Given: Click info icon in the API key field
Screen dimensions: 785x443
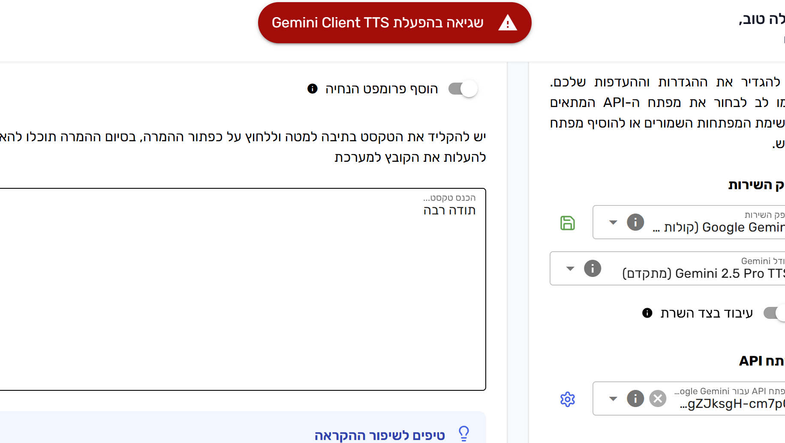Looking at the screenshot, I should point(635,398).
